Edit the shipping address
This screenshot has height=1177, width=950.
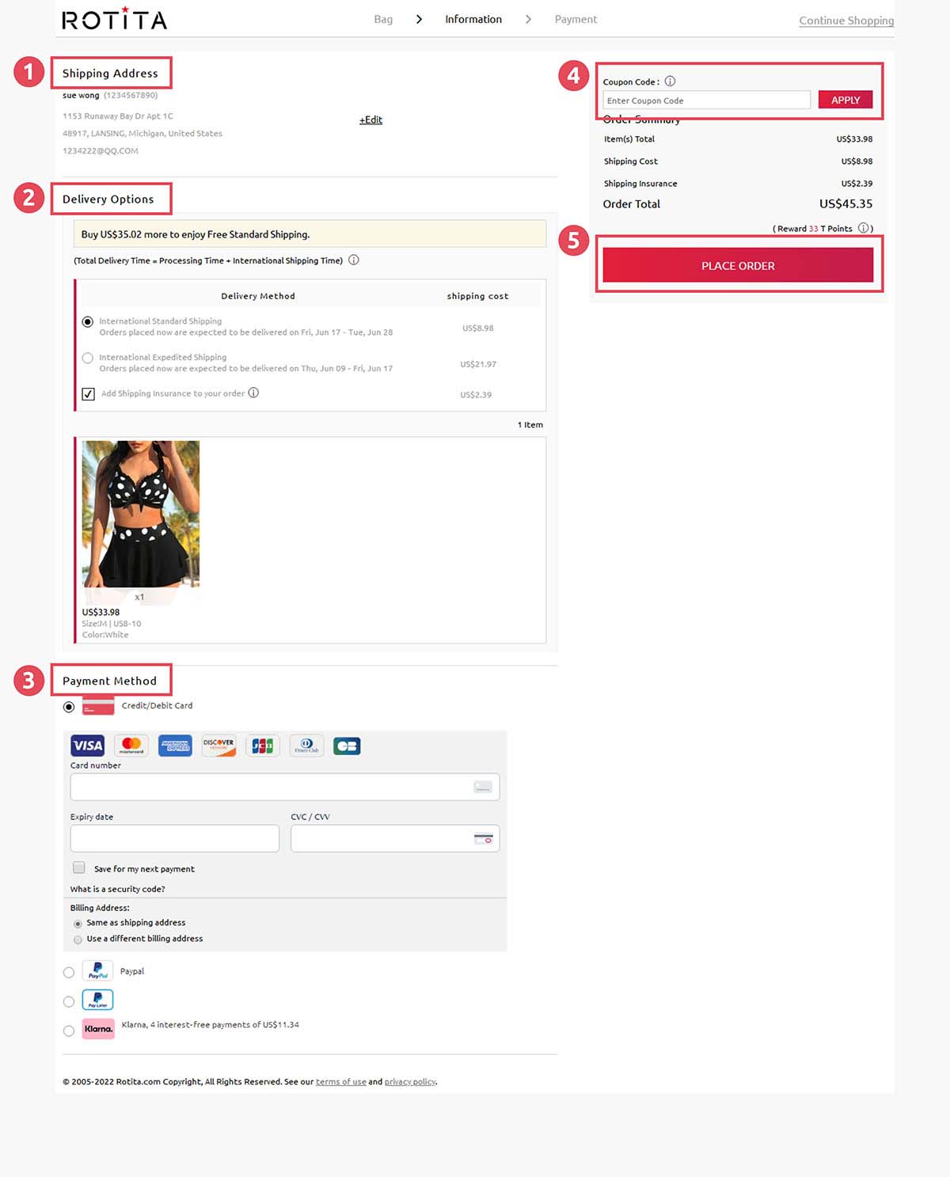point(370,120)
